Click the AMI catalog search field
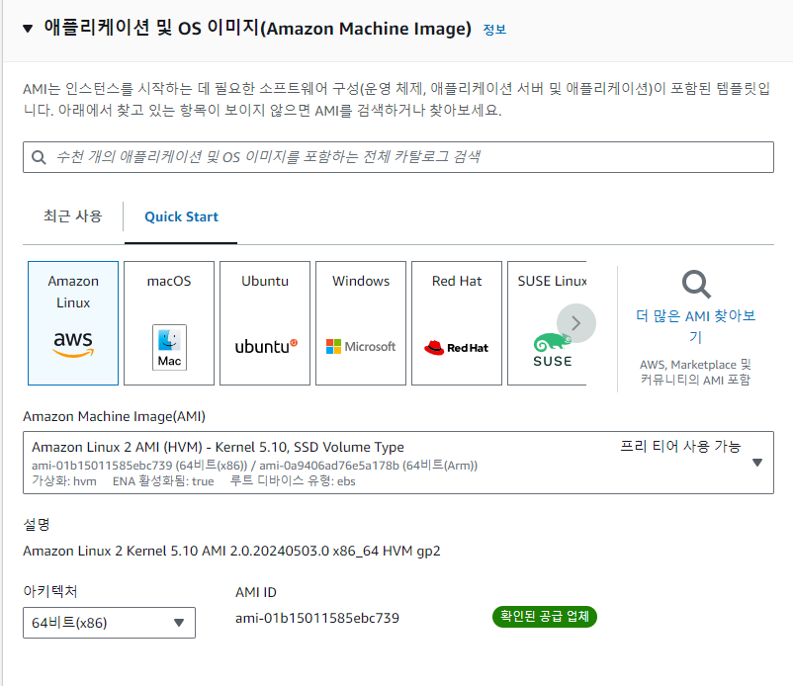Viewport: 793px width, 686px height. pos(398,157)
